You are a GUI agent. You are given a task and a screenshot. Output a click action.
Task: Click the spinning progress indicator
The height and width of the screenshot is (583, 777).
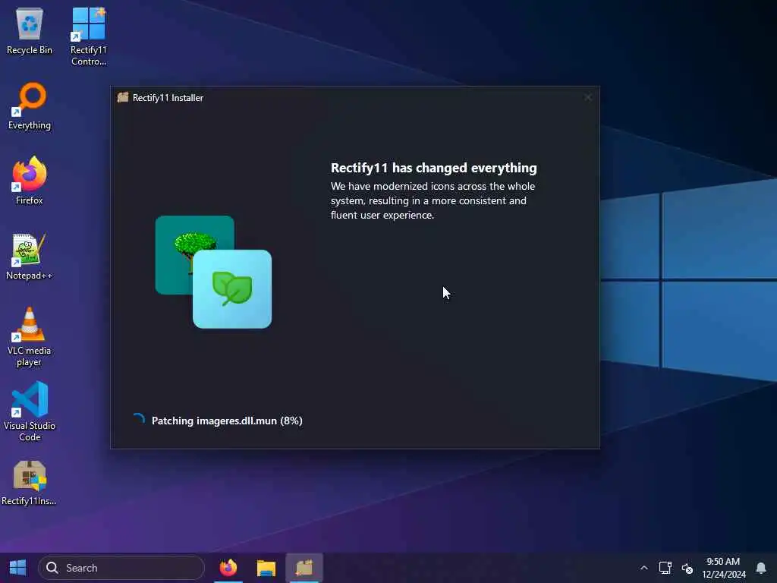tap(139, 419)
